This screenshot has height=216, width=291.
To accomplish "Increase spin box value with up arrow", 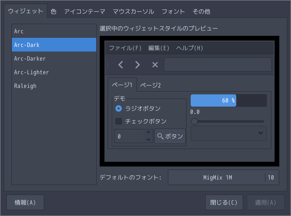I will [148, 133].
